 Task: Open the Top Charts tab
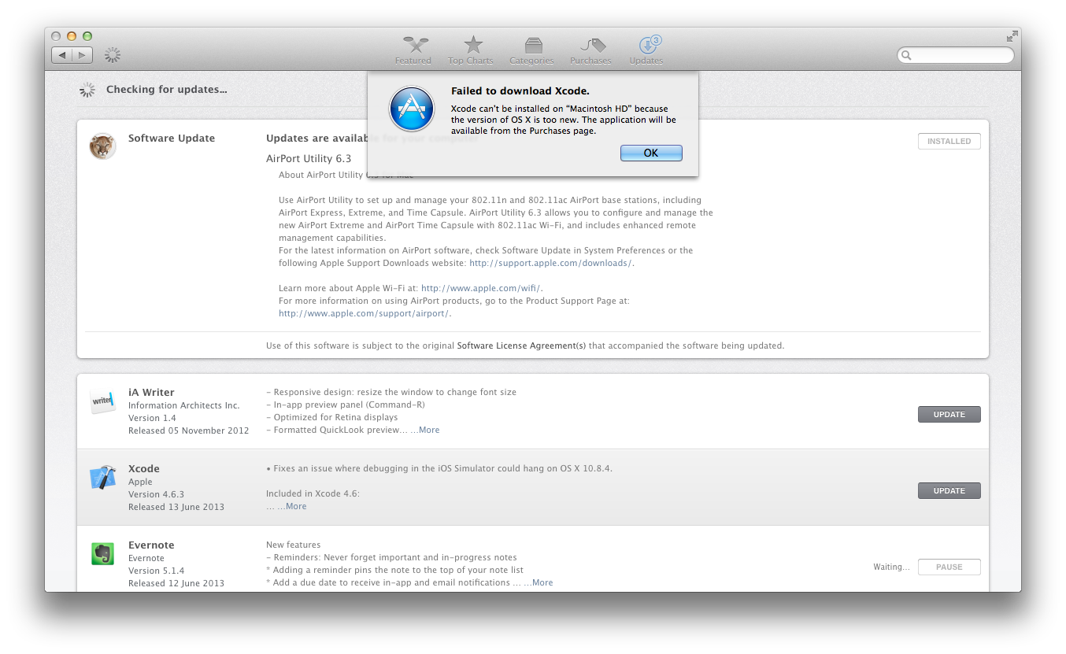471,50
